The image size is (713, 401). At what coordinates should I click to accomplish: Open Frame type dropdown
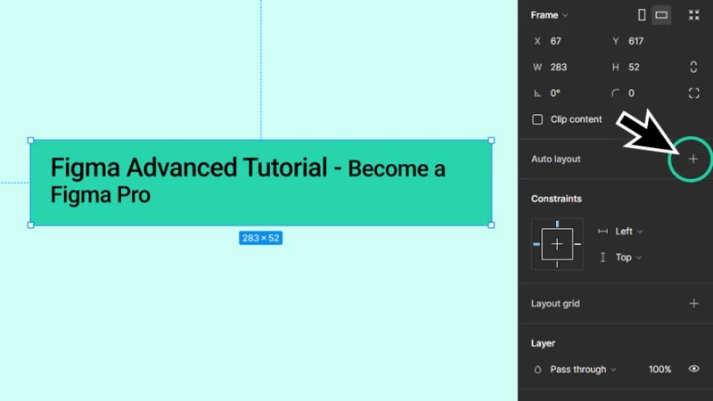coord(549,15)
